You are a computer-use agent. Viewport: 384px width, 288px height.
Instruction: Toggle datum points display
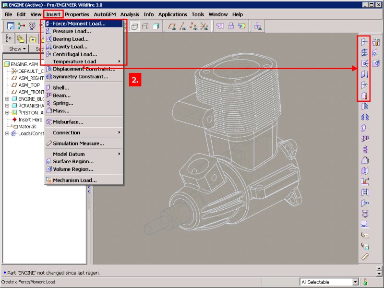[x=193, y=26]
